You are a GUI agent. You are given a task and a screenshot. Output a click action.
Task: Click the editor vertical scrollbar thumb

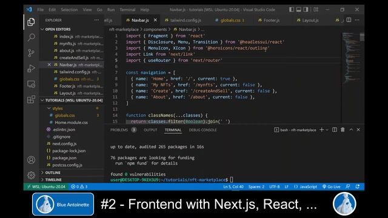pyautogui.click(x=362, y=37)
